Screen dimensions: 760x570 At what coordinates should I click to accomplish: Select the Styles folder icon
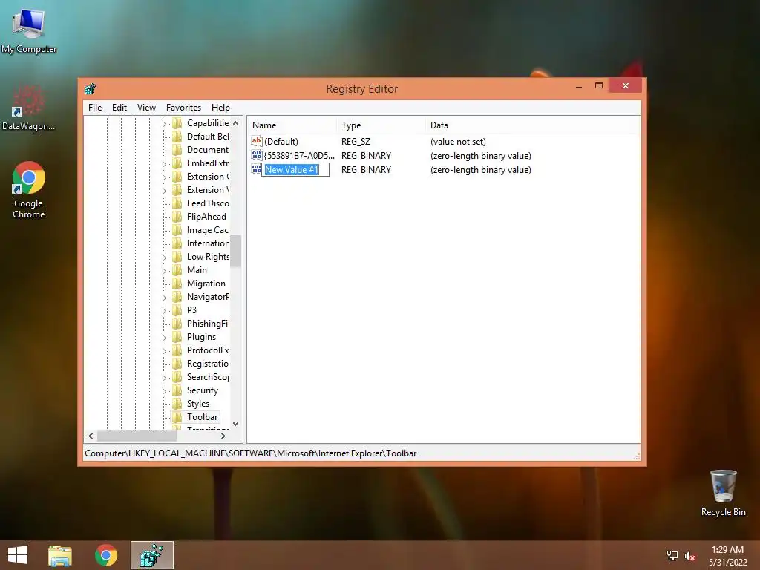click(177, 404)
